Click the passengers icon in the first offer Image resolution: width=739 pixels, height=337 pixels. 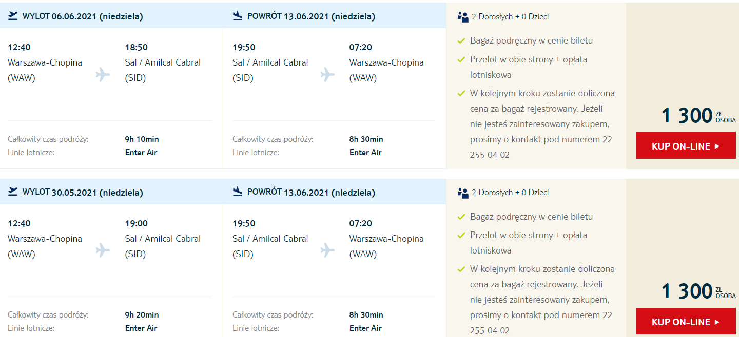463,17
